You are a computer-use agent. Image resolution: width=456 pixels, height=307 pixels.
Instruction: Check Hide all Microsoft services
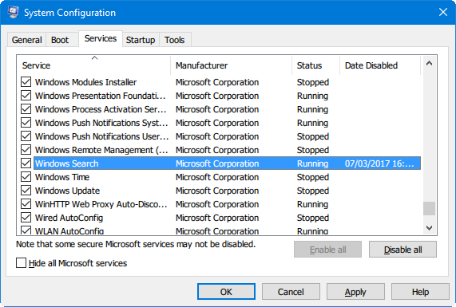coord(22,263)
